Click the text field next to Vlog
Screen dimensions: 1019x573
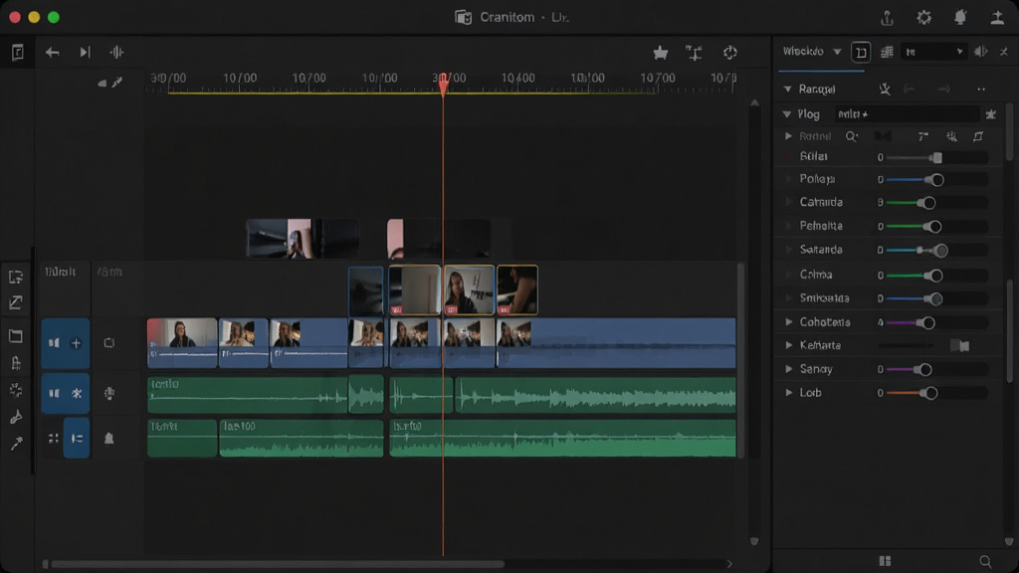[x=907, y=114]
